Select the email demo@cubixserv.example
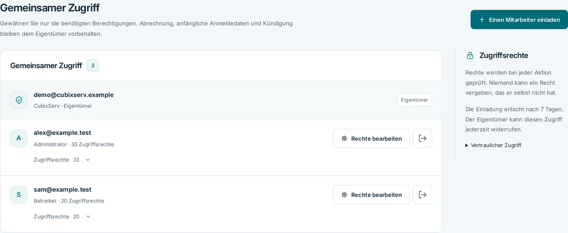The image size is (568, 233). (74, 95)
